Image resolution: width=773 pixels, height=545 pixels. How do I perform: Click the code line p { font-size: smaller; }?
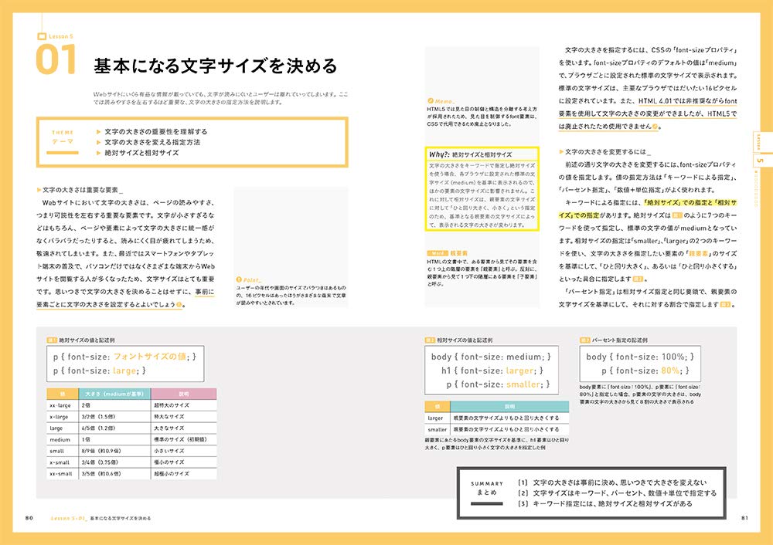[498, 384]
